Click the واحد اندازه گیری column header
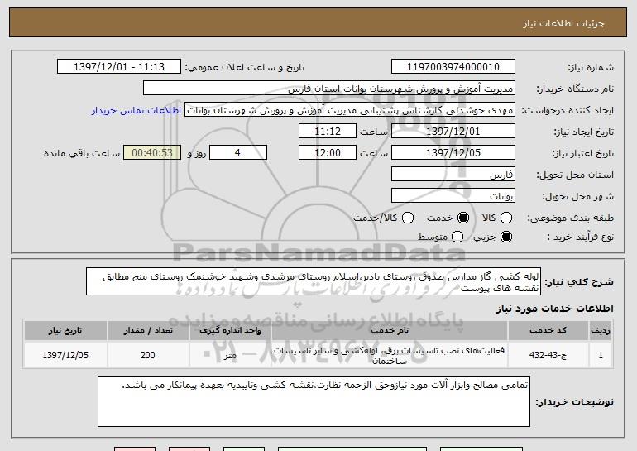The width and height of the screenshot is (637, 451). [230, 331]
